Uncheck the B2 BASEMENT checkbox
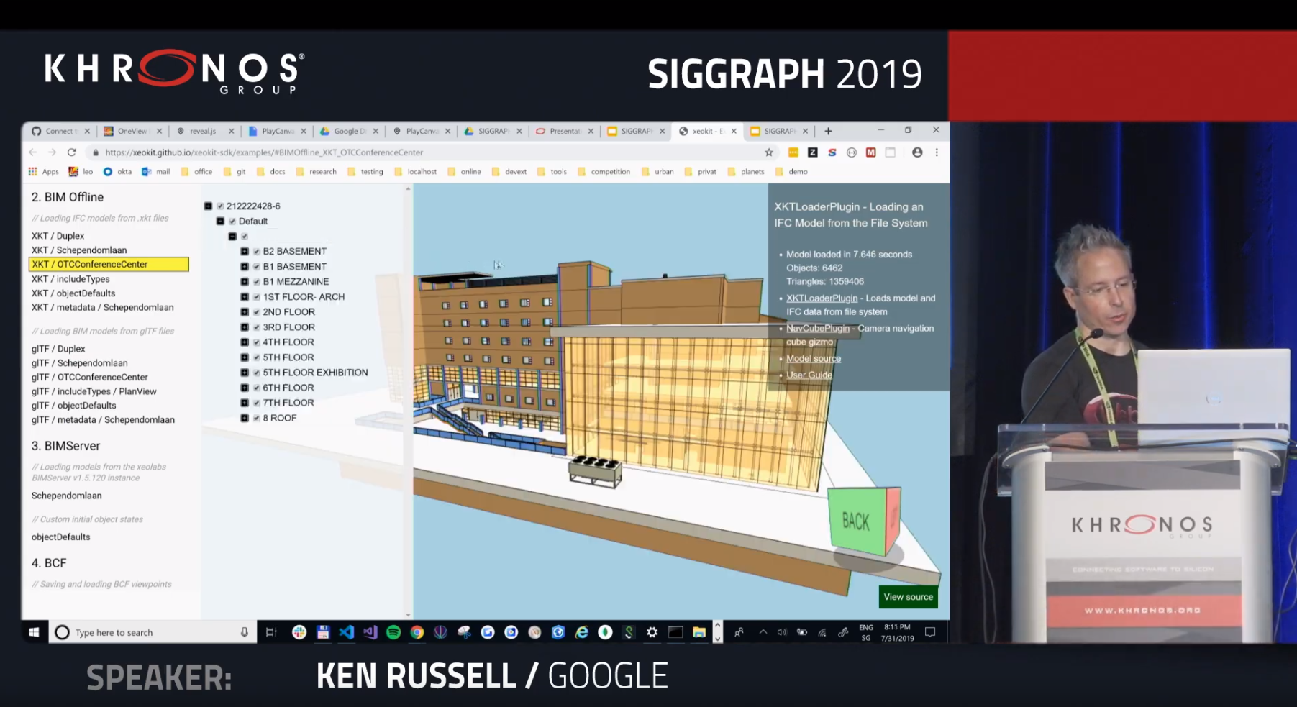The width and height of the screenshot is (1297, 707). [257, 252]
